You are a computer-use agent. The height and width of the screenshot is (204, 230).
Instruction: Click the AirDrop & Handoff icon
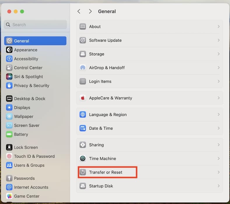pos(83,68)
